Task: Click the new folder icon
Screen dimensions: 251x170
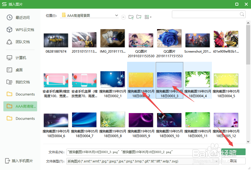Action: point(139,17)
